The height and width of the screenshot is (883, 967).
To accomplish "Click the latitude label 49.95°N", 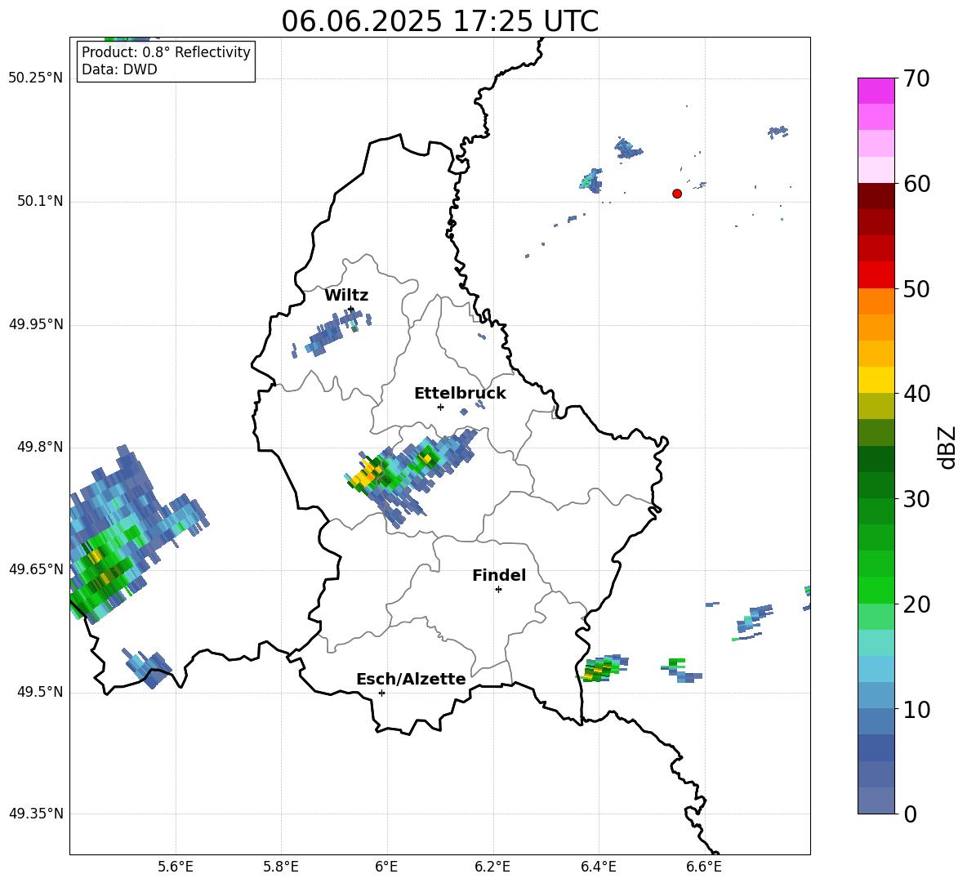I will tap(36, 324).
